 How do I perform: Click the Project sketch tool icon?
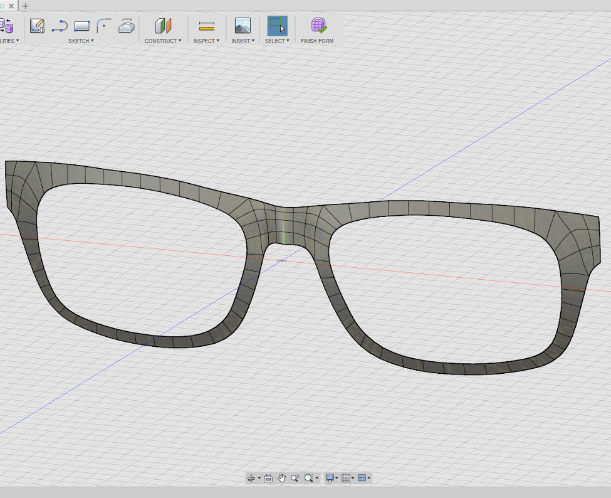click(x=127, y=26)
